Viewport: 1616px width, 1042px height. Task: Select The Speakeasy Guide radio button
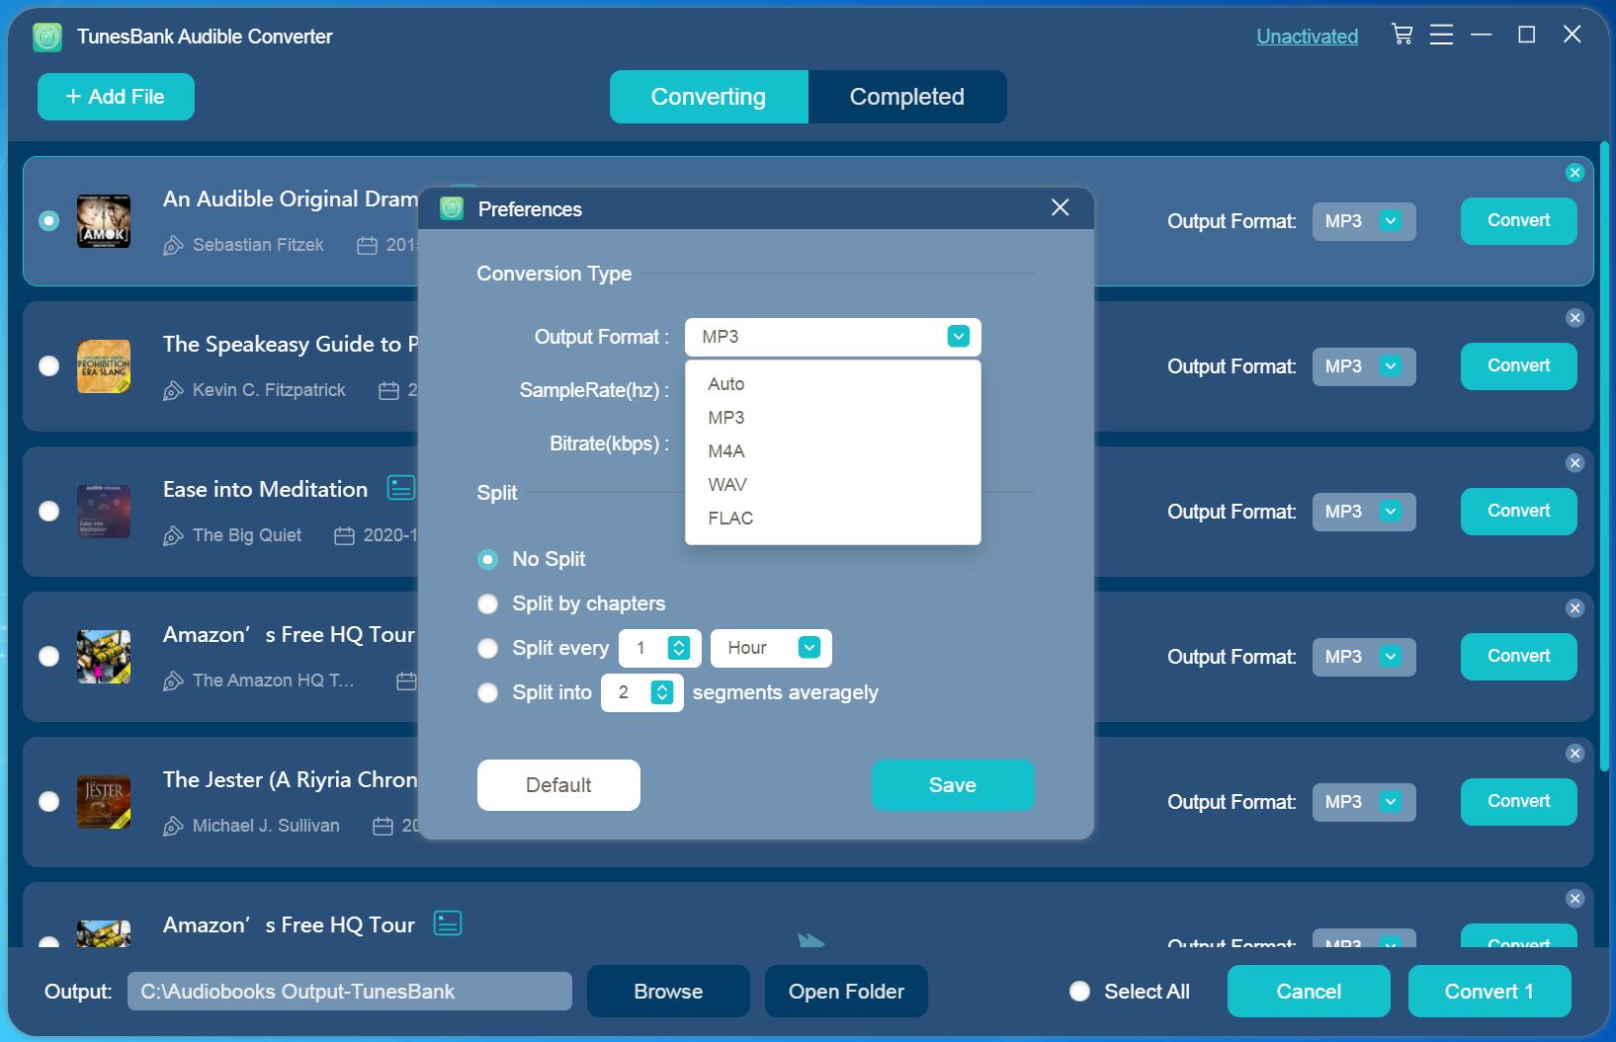(48, 365)
